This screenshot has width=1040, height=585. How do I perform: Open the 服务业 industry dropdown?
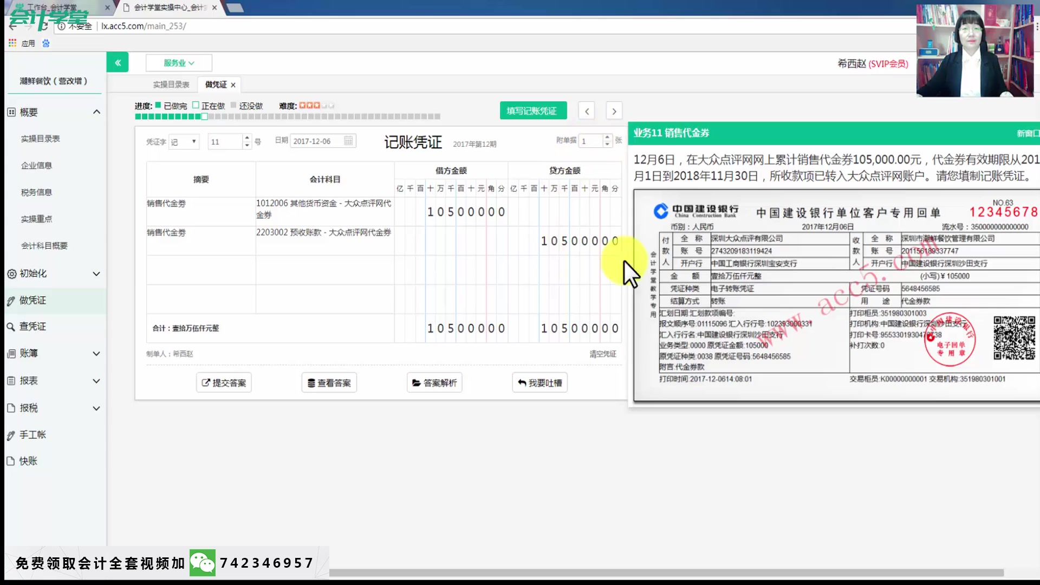(x=179, y=63)
